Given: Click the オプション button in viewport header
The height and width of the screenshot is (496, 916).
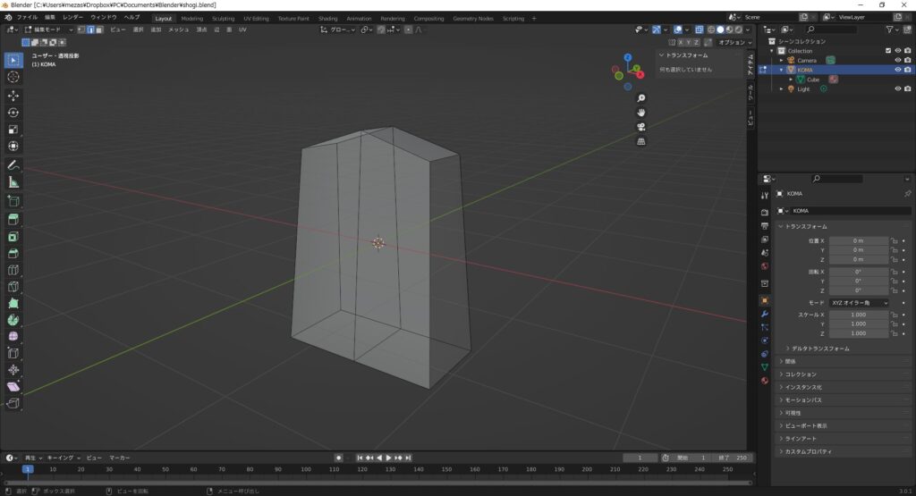Looking at the screenshot, I should [x=732, y=42].
